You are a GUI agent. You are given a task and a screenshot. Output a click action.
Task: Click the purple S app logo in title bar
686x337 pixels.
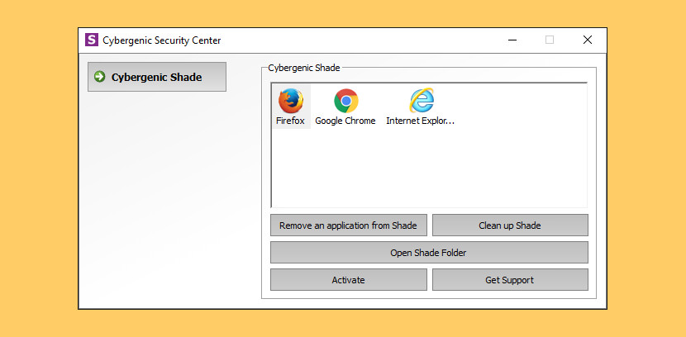point(92,40)
